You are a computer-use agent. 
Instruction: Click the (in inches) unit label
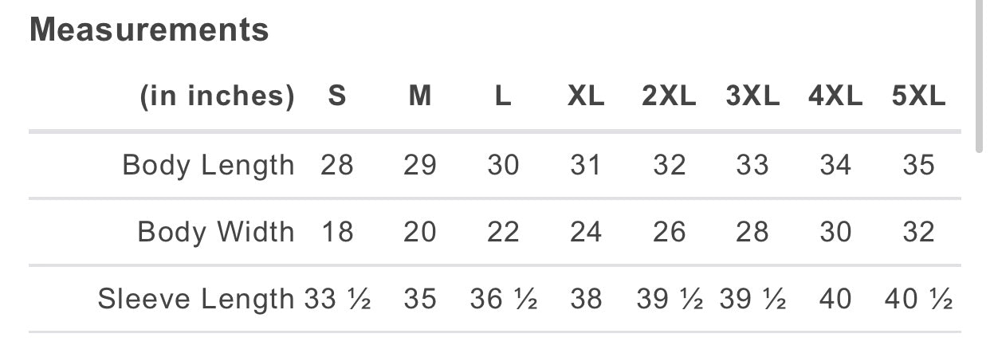218,96
